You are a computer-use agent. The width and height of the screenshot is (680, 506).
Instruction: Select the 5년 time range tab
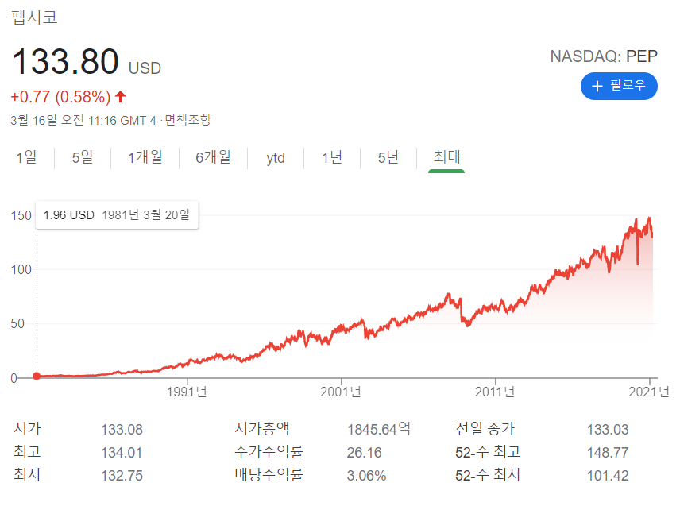click(388, 157)
